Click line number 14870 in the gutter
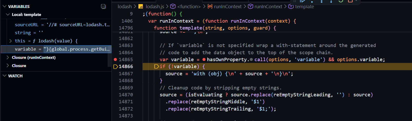The image size is (412, 121). pos(126,95)
